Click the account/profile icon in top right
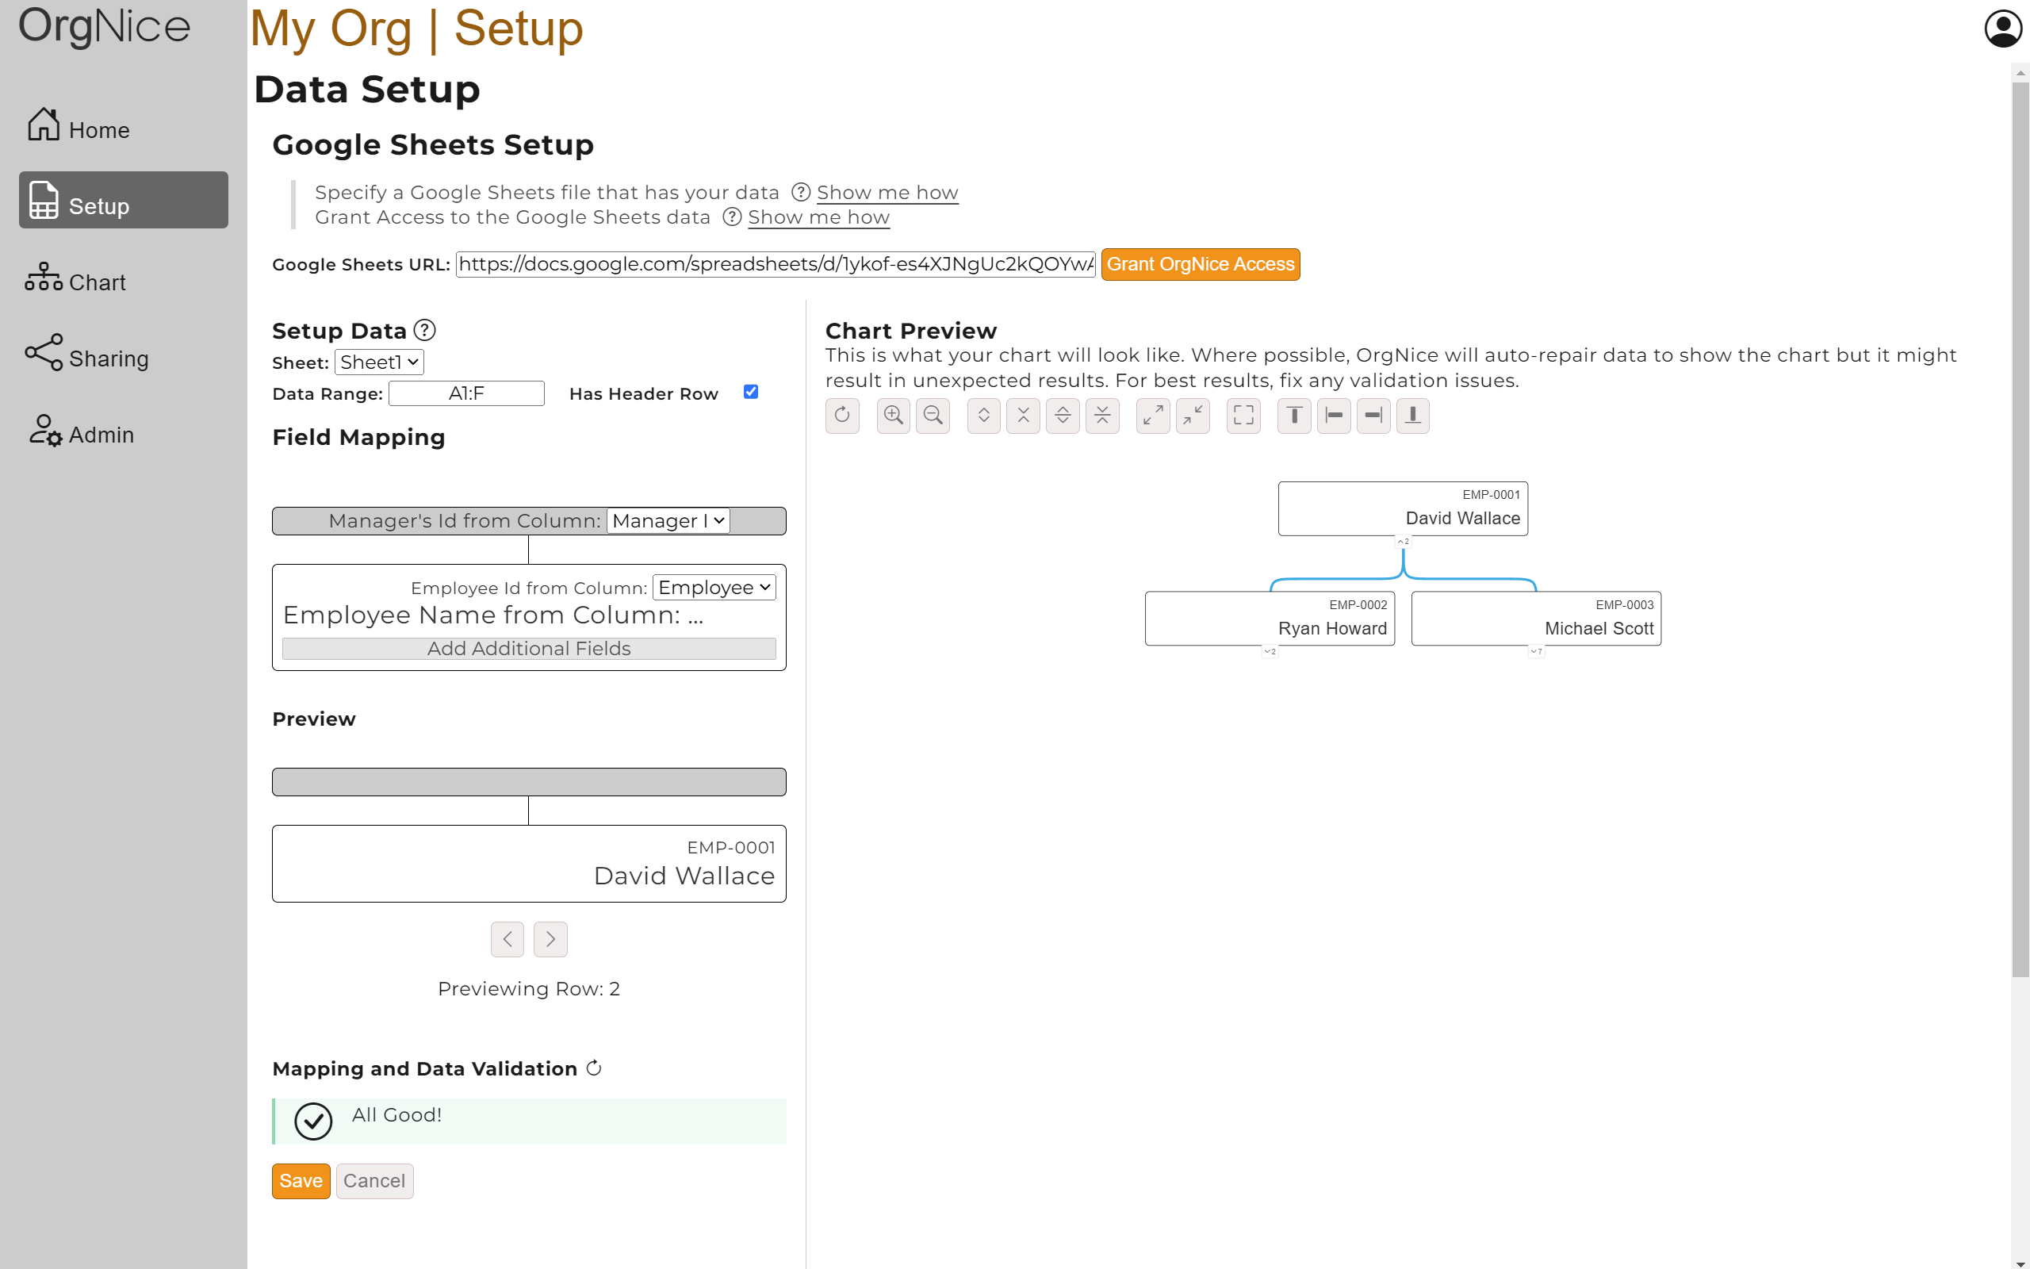The height and width of the screenshot is (1269, 2030). [x=2002, y=28]
